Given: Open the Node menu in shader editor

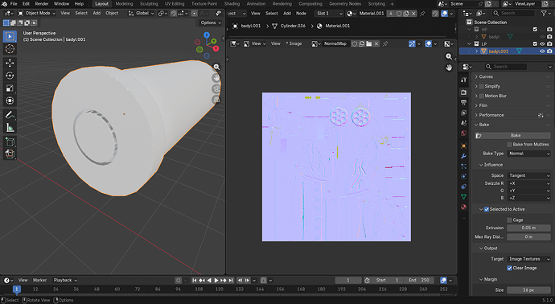Looking at the screenshot, I should point(301,14).
